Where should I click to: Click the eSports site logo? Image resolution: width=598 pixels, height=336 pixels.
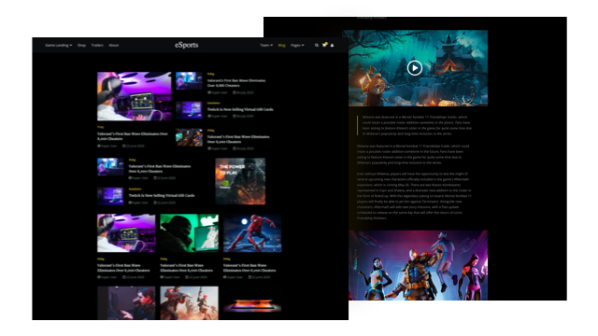(x=187, y=45)
